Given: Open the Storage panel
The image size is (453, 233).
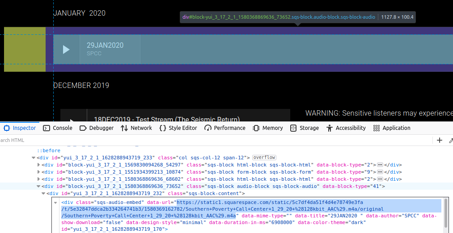Looking at the screenshot, I should [304, 128].
